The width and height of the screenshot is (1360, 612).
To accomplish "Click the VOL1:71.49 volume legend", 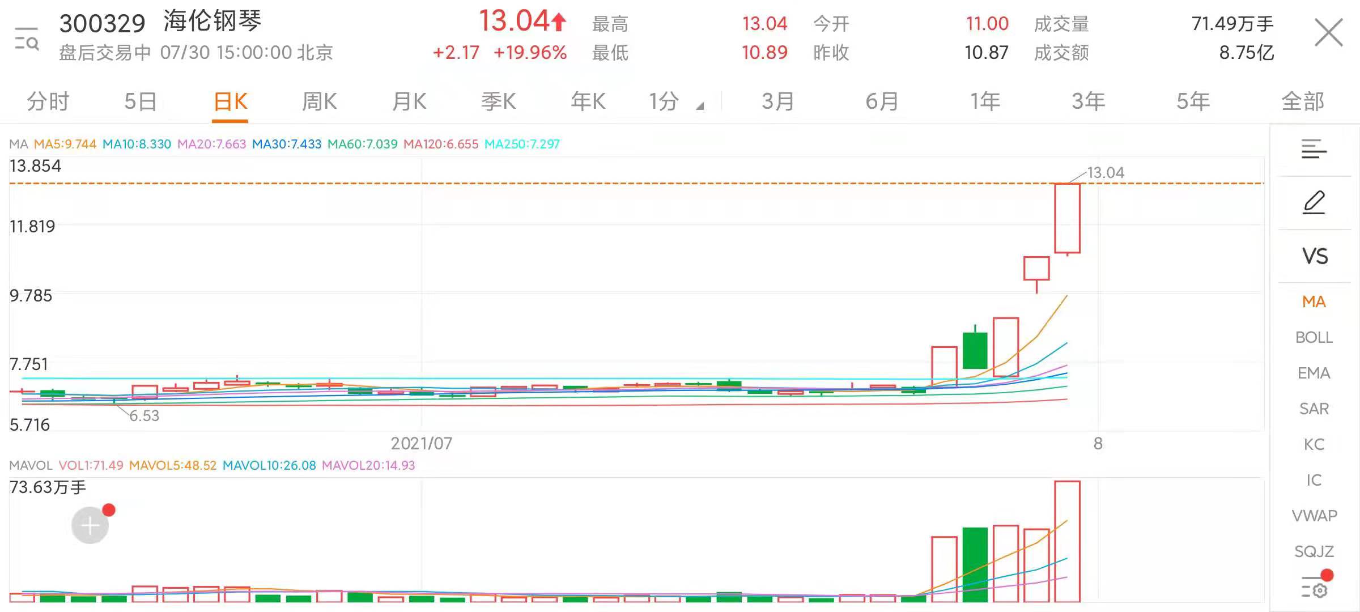I will pos(91,465).
